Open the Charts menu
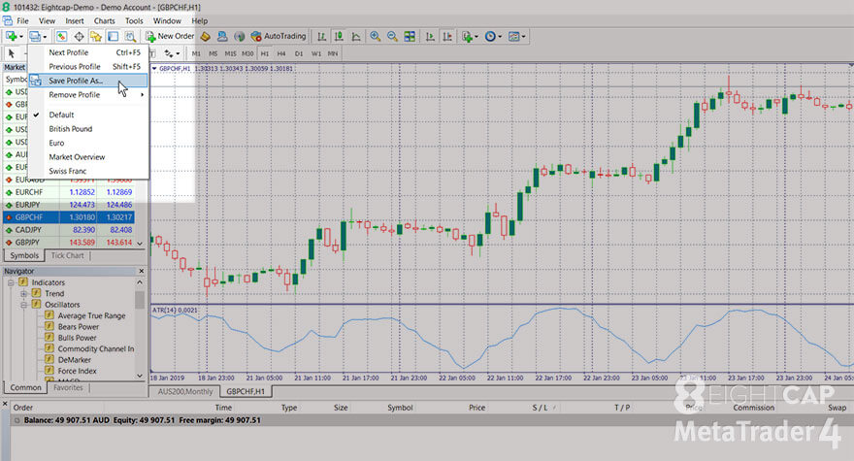The height and width of the screenshot is (461, 854). 104,20
